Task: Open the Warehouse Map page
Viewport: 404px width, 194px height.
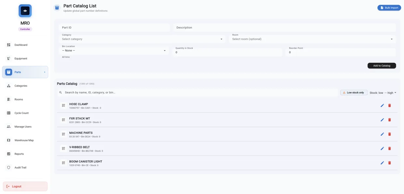Action: [25, 140]
